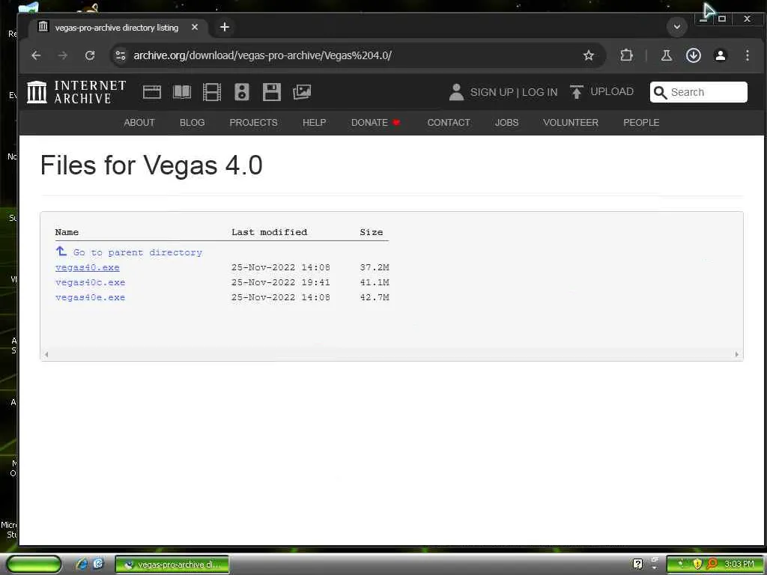
Task: Open the Chrome profile icon
Action: tap(720, 55)
